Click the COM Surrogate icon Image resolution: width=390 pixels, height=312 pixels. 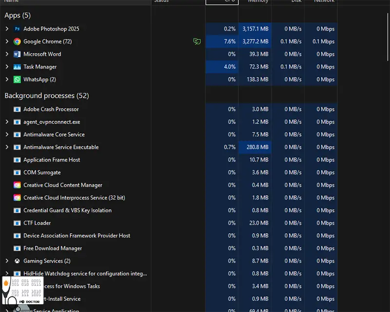tap(17, 172)
